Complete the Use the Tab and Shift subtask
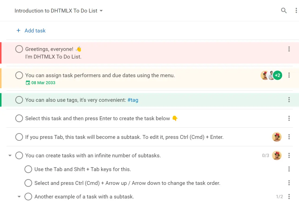 click(28, 169)
